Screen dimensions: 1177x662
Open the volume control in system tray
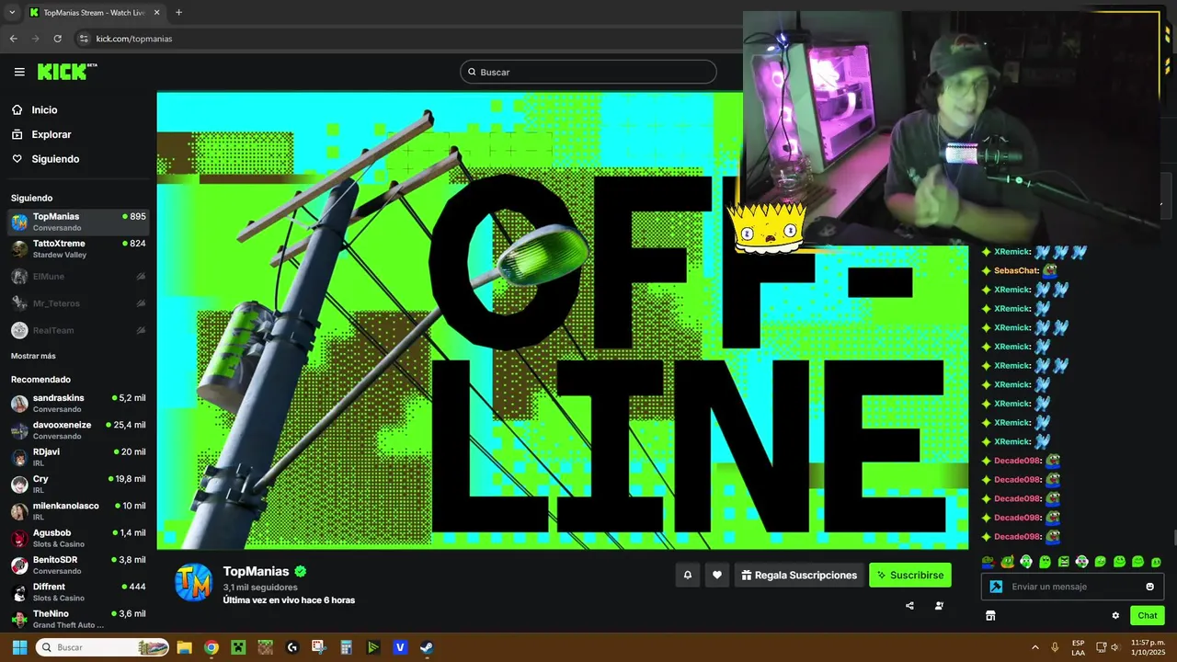(1114, 647)
